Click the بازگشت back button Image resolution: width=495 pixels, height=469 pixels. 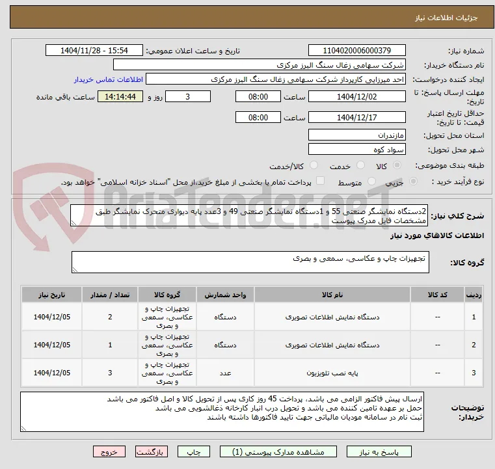pos(151,451)
